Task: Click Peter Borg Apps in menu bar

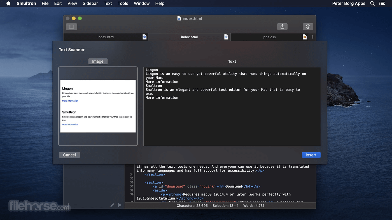Action: (x=349, y=3)
